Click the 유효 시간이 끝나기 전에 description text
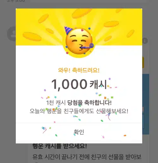This screenshot has width=158, height=163. (87, 157)
